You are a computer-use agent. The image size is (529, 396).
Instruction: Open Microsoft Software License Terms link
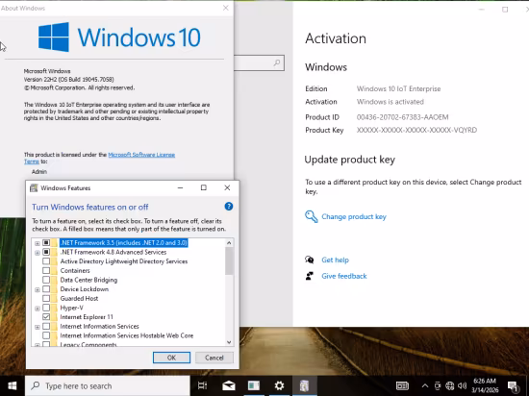(141, 155)
